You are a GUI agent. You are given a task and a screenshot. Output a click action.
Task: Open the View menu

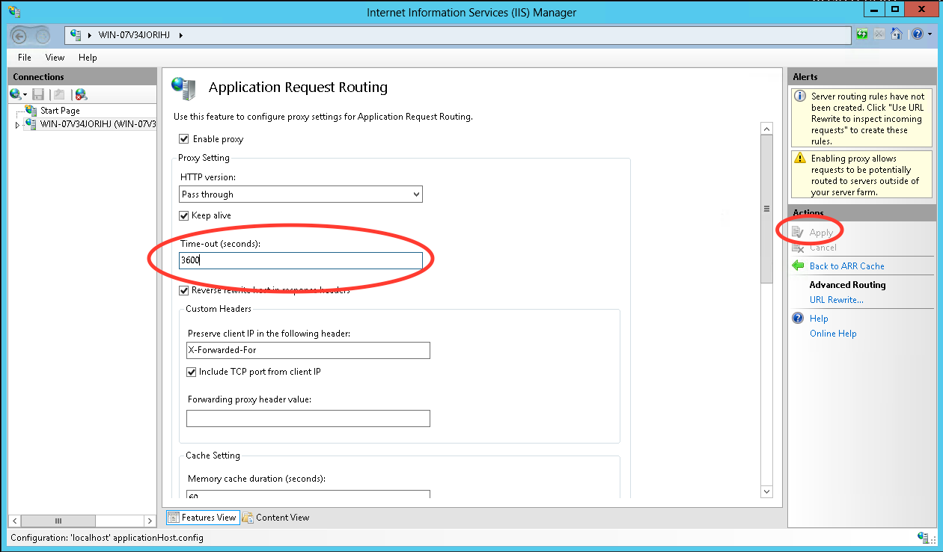(55, 58)
